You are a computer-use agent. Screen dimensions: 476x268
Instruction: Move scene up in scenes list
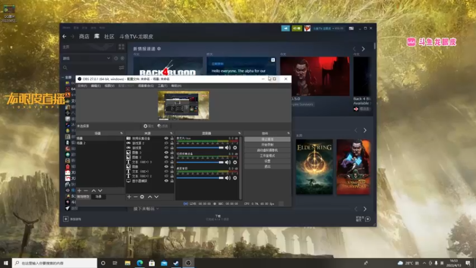point(93,191)
